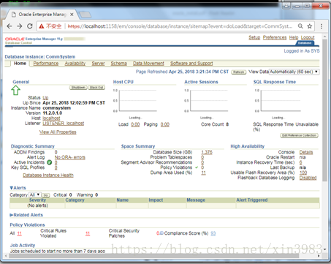Click the Active Incidents green check icon
Image resolution: width=331 pixels, height=264 pixels.
(49, 162)
